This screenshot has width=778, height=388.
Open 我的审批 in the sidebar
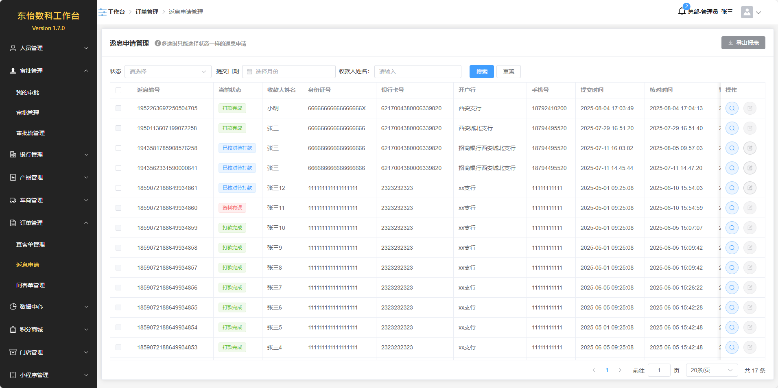pyautogui.click(x=28, y=92)
